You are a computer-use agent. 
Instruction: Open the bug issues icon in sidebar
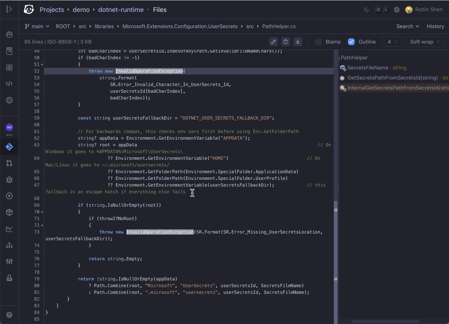pos(9,180)
